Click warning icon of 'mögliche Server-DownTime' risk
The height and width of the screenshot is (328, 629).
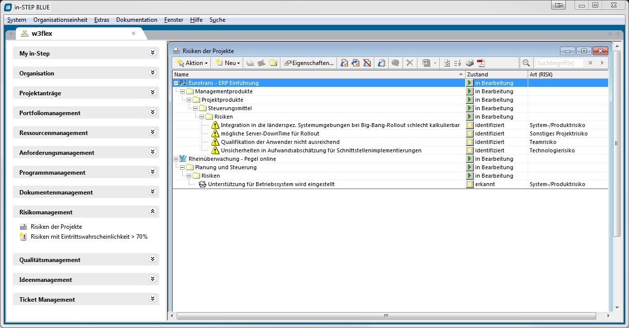pos(215,133)
